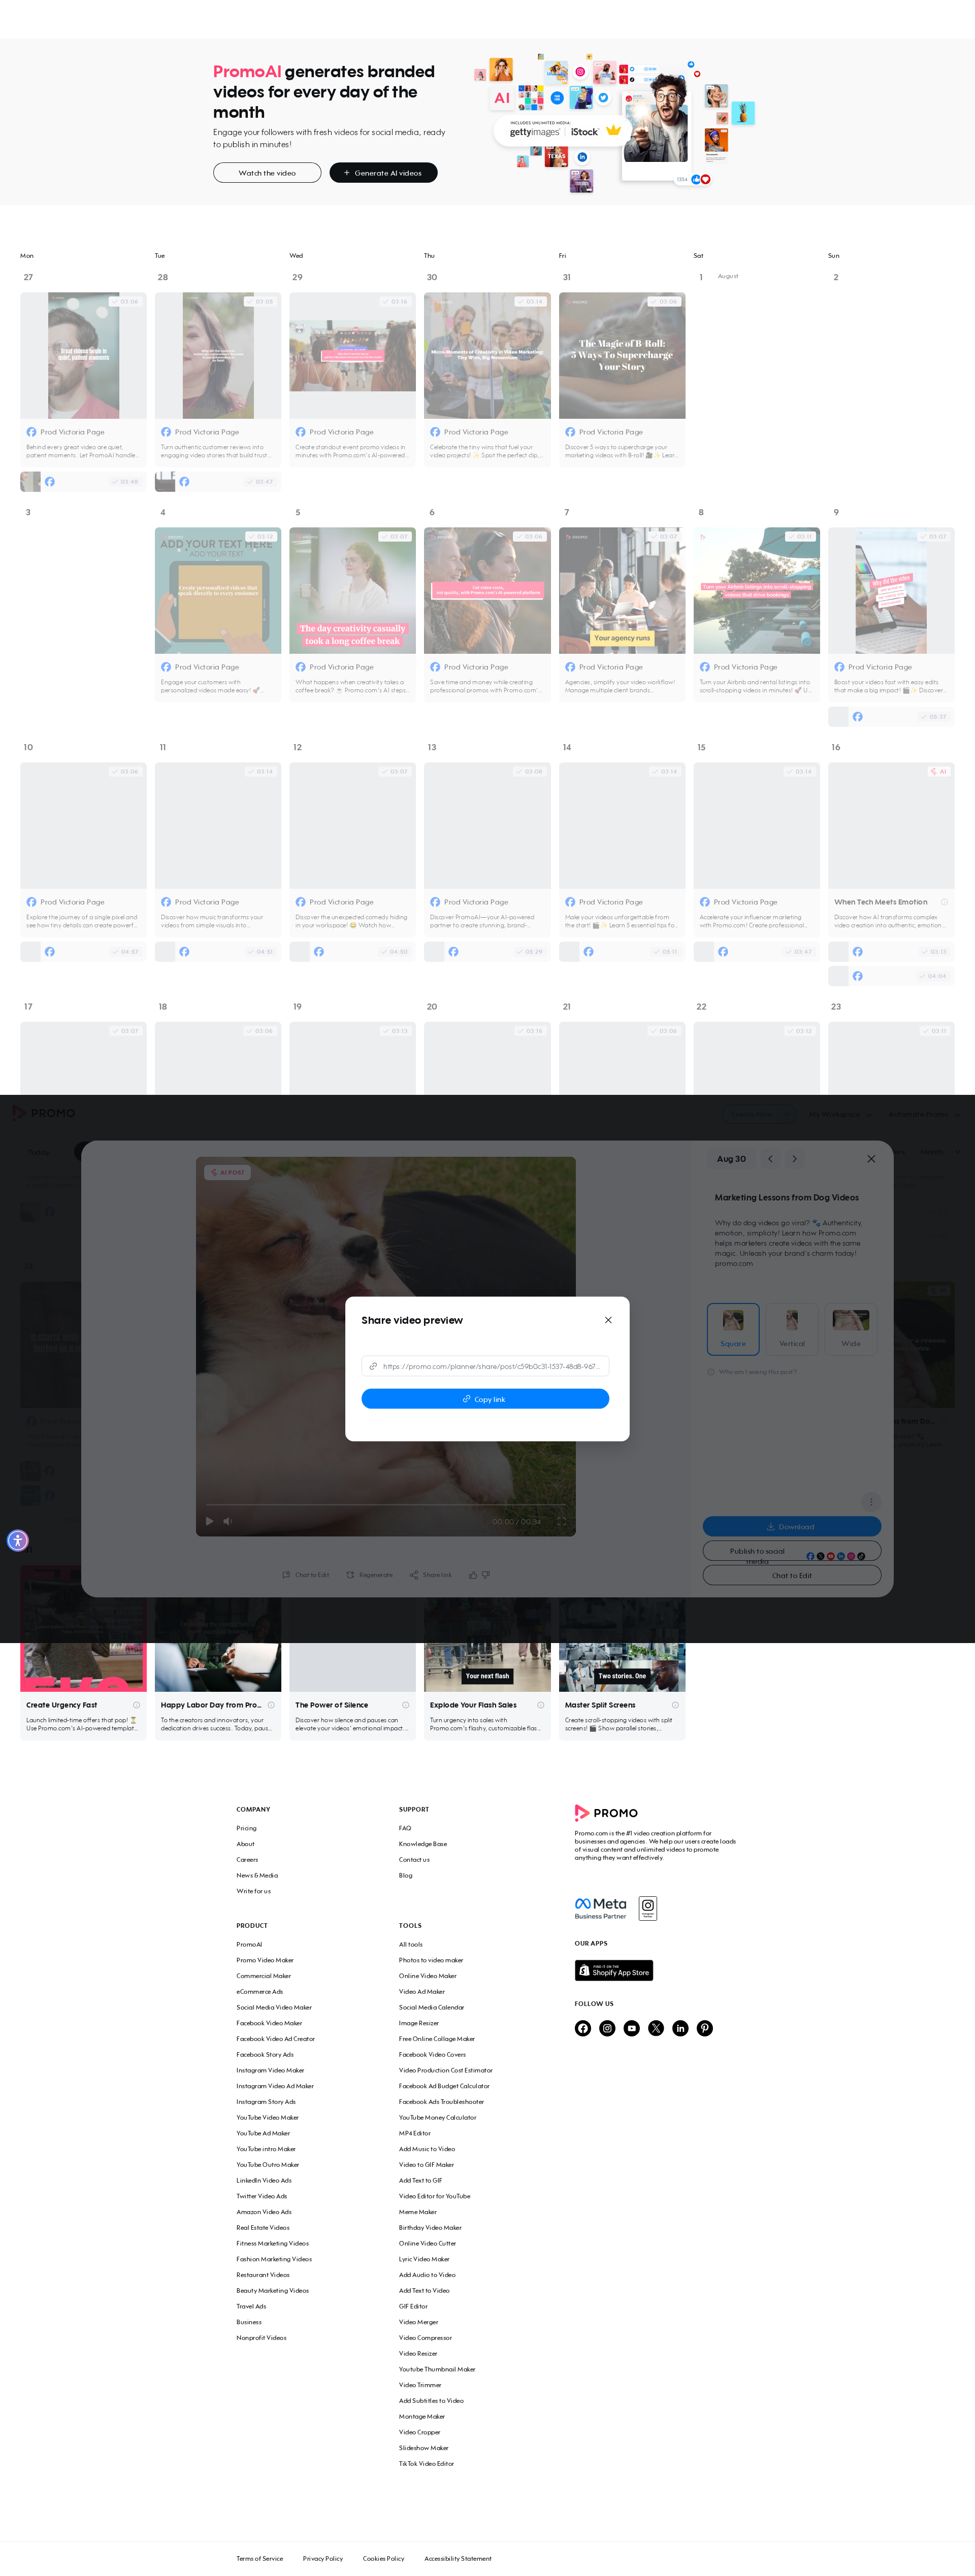Click info icon on The Power of Silence card

click(x=406, y=1705)
